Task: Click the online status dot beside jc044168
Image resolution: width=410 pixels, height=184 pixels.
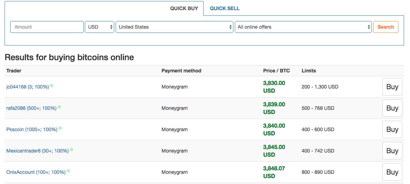Action: (x=52, y=86)
